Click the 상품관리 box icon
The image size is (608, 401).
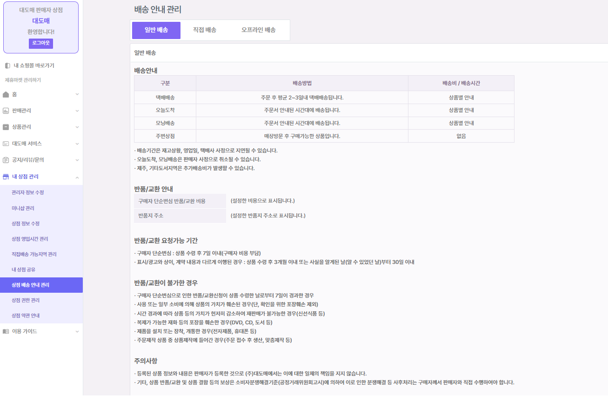click(x=6, y=127)
